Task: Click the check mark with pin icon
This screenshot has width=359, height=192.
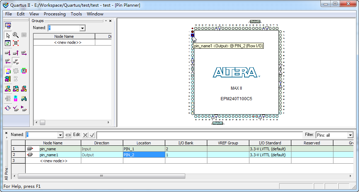Action: pos(16,108)
